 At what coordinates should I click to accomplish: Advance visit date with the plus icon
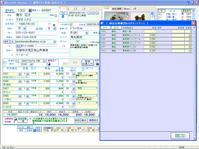(45, 61)
